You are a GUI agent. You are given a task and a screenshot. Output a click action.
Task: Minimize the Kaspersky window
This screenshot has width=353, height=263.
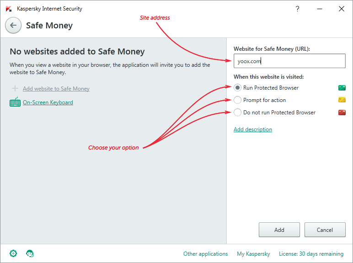coord(320,9)
